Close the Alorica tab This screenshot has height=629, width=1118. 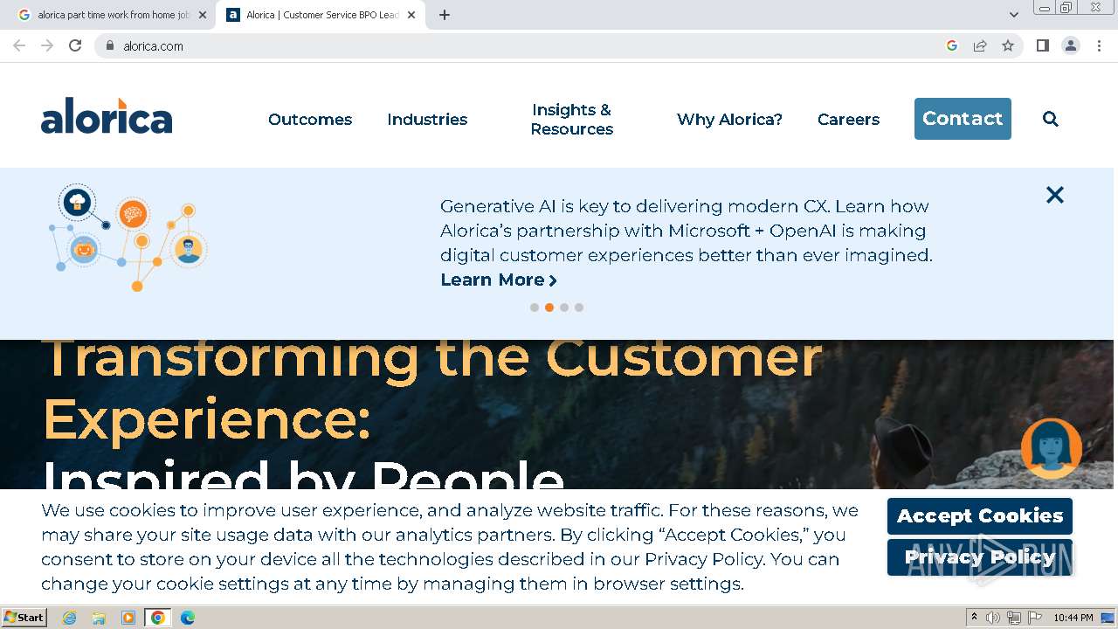(x=412, y=15)
